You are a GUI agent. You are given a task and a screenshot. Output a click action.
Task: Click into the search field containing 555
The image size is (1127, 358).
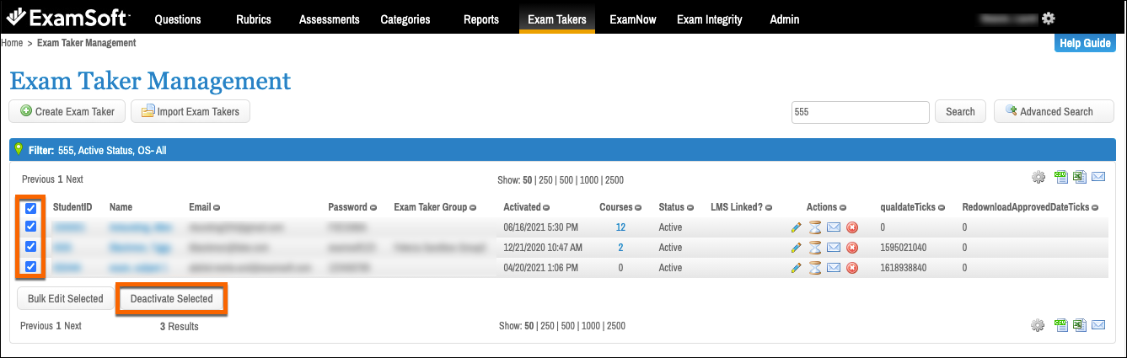tap(860, 111)
